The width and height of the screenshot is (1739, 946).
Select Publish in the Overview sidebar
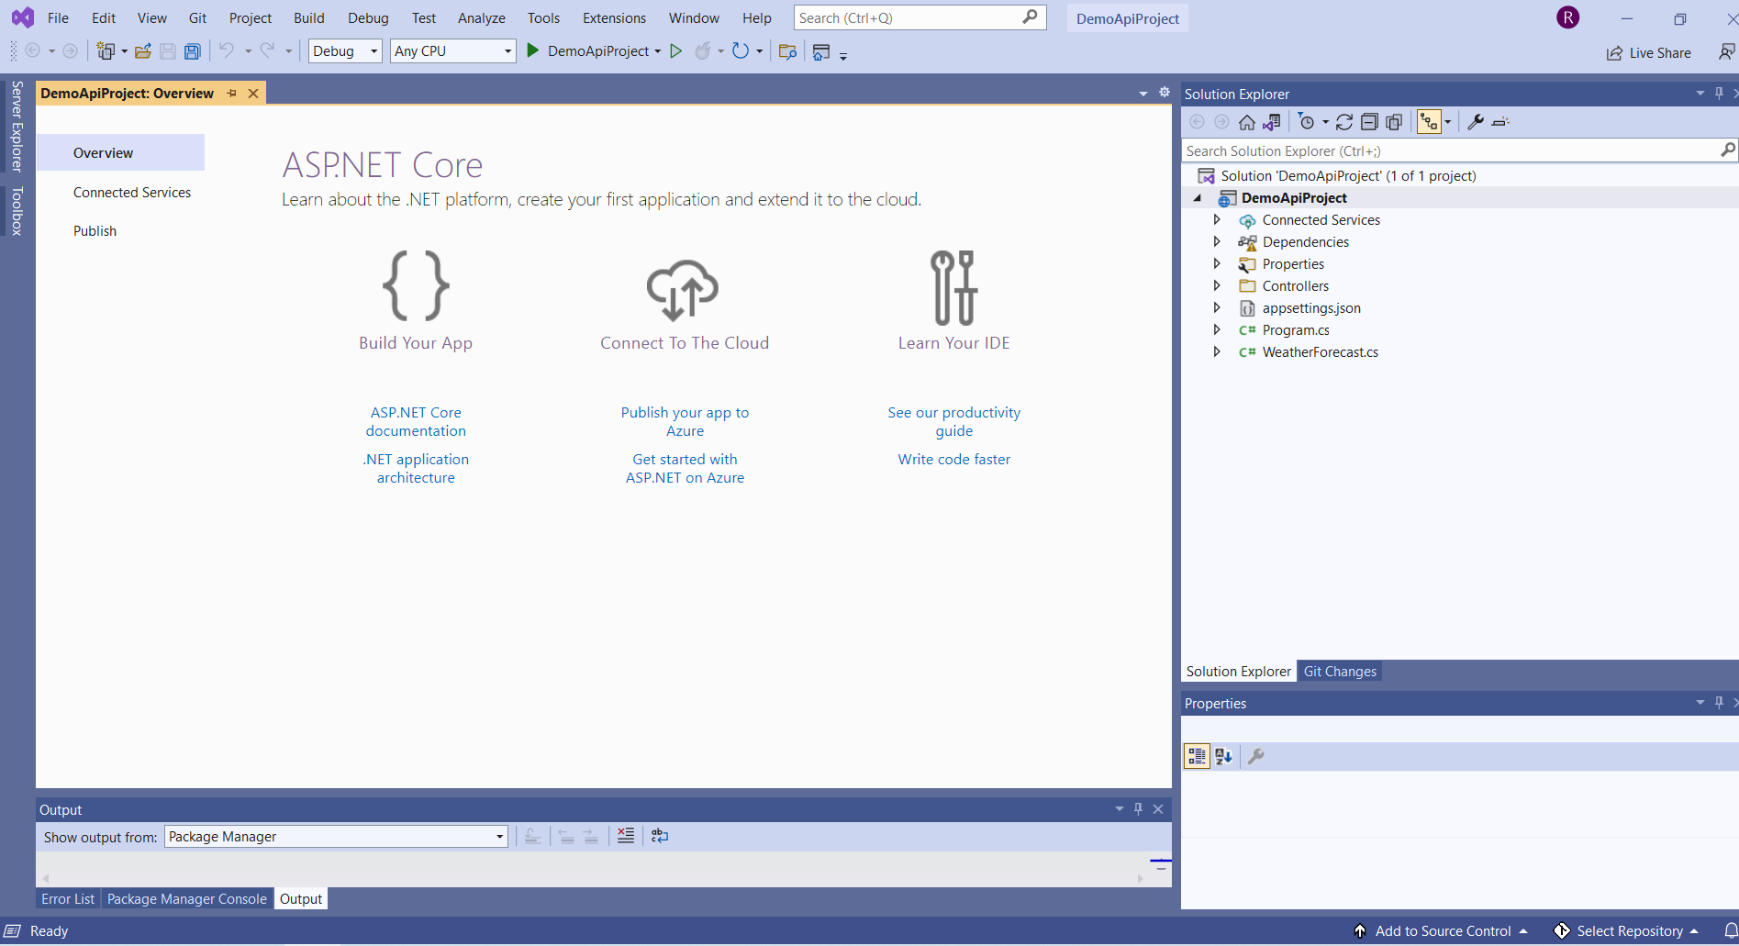[x=95, y=231]
